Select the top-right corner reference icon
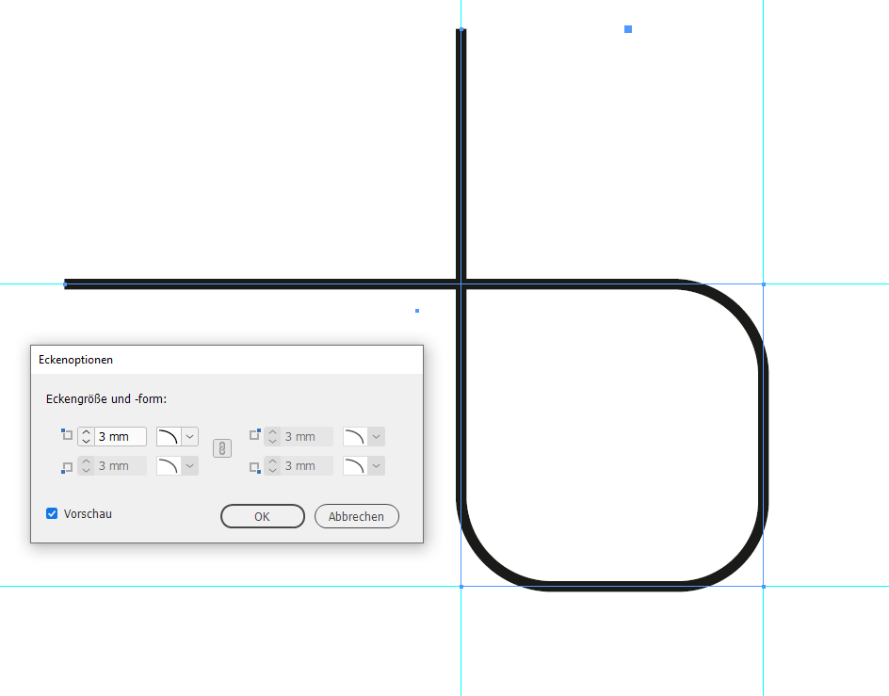The width and height of the screenshot is (889, 696). (254, 434)
